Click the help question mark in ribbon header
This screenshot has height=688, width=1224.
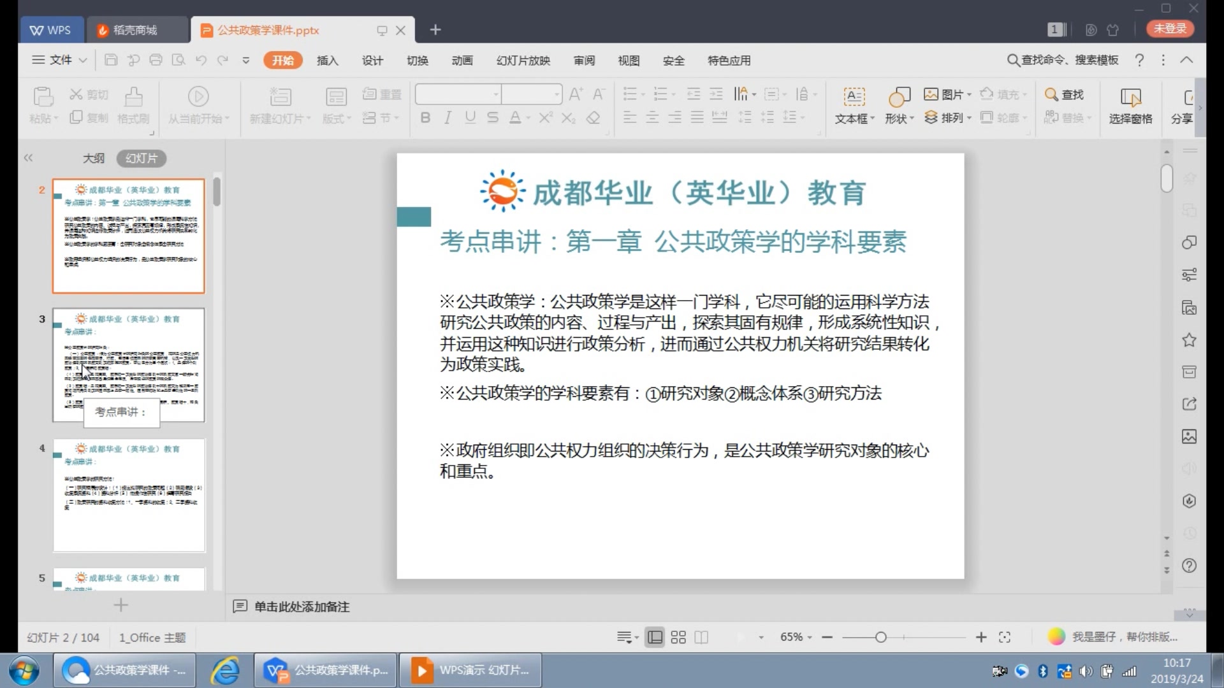1139,60
